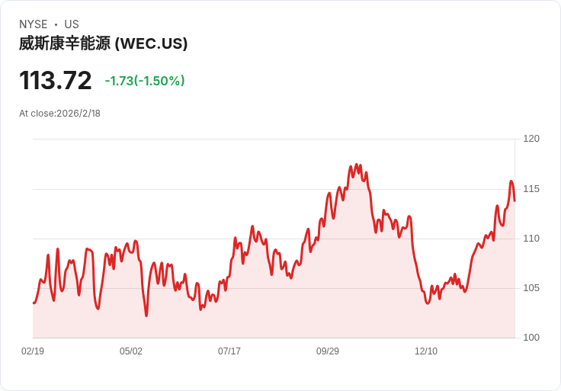Select the 100 y-axis label
The width and height of the screenshot is (561, 391).
tap(531, 338)
